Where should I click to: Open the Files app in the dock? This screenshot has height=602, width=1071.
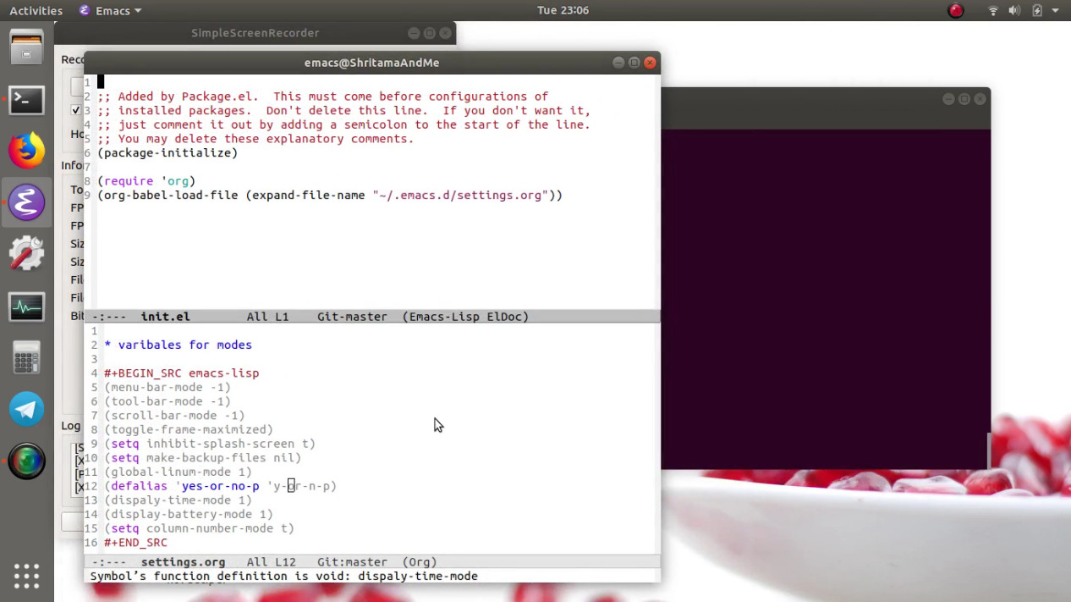coord(26,47)
